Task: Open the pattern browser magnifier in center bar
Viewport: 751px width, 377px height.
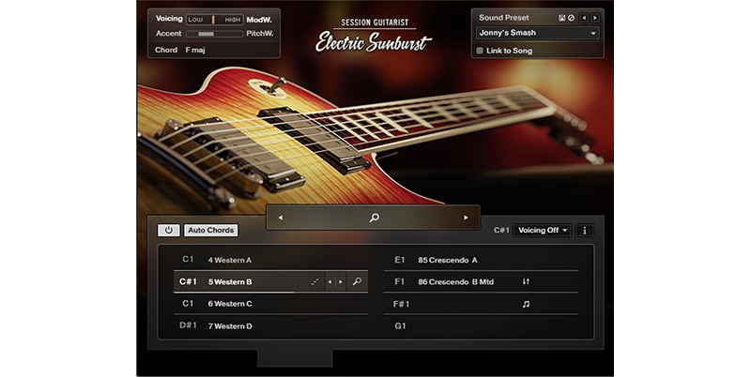Action: tap(374, 218)
